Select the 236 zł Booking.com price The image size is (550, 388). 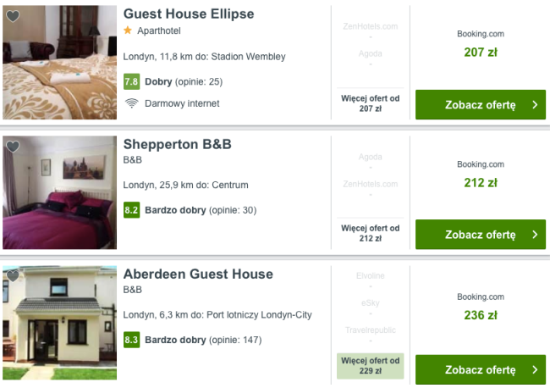[x=481, y=315]
